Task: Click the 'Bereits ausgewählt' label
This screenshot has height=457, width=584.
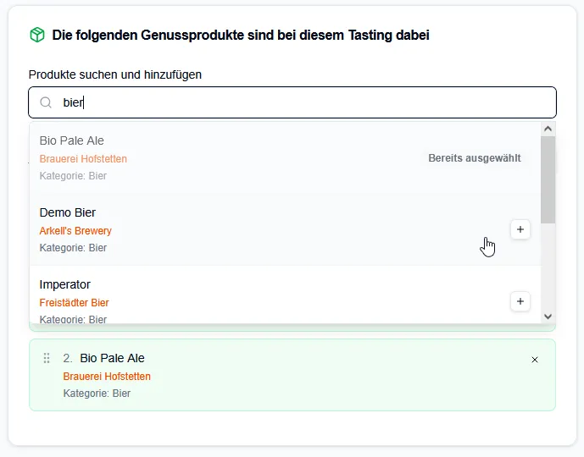Action: pyautogui.click(x=474, y=158)
